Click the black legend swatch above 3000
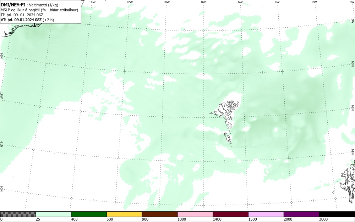 (337, 214)
